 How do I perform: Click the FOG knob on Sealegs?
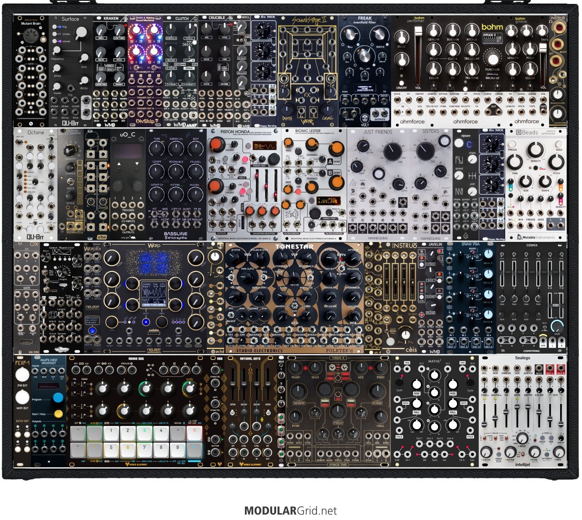point(535,452)
